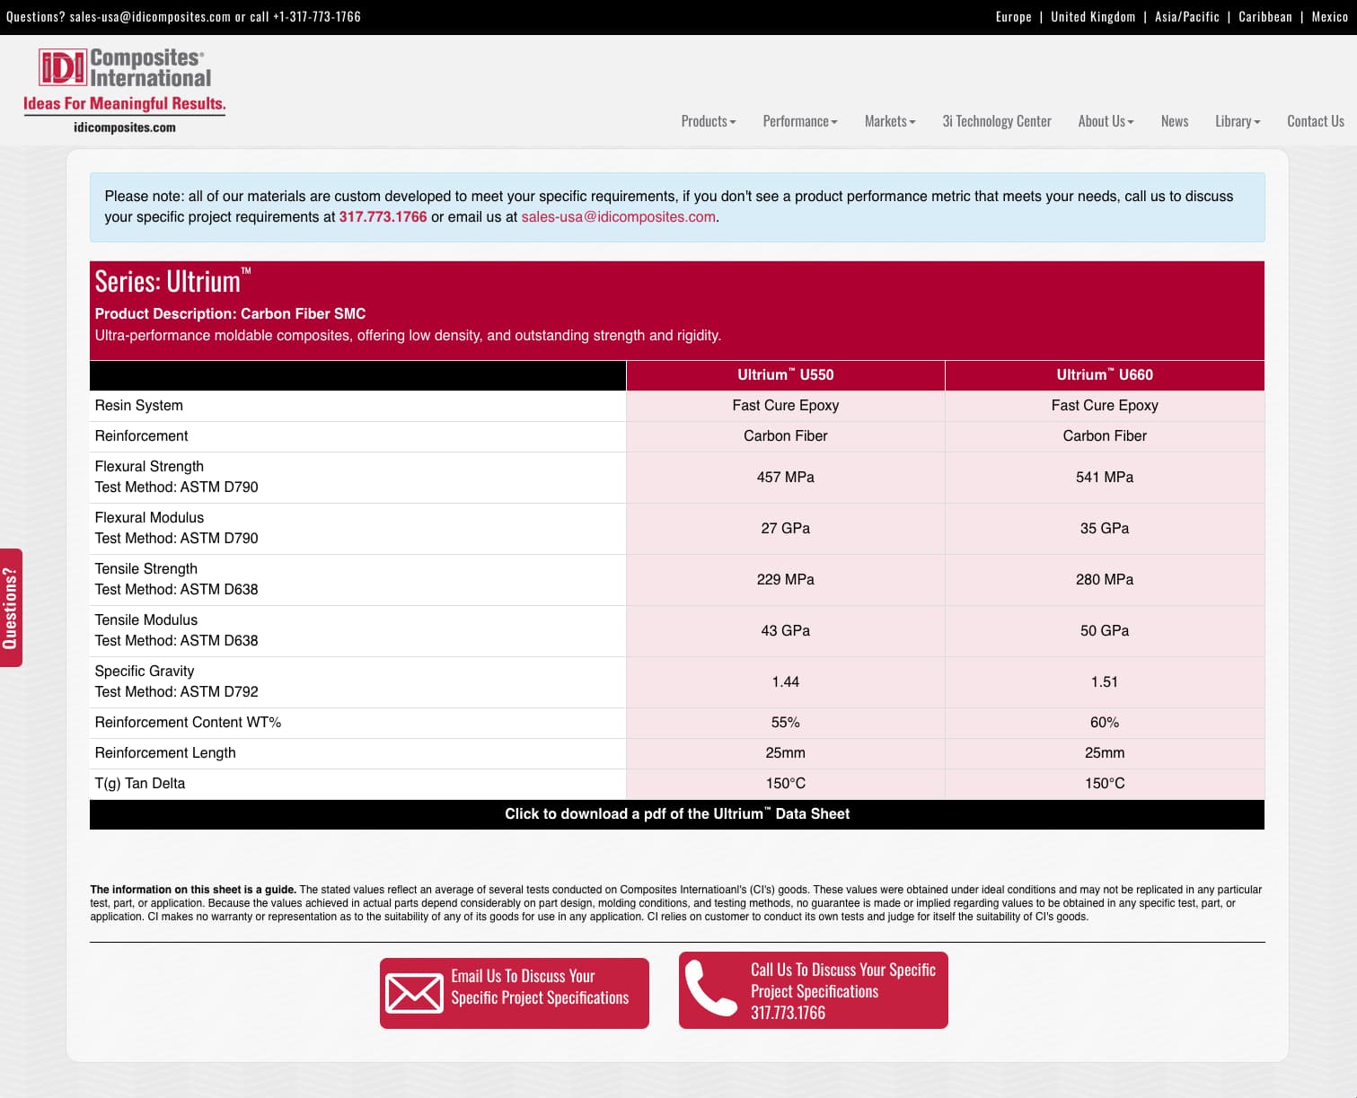
Task: Click the 27 GPa flexural modulus value
Action: [x=786, y=529]
